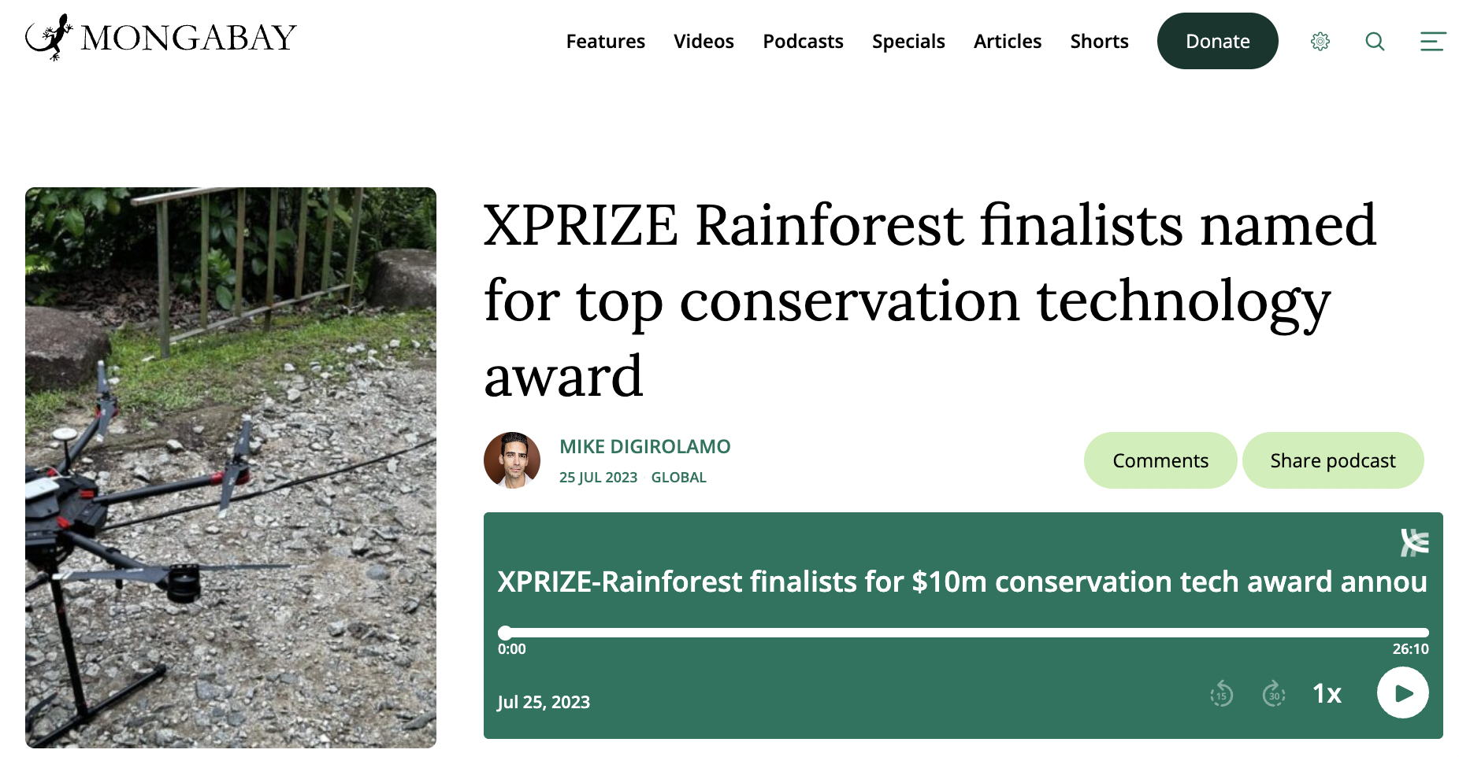The image size is (1459, 757).
Task: Open the drone article image
Action: (x=231, y=467)
